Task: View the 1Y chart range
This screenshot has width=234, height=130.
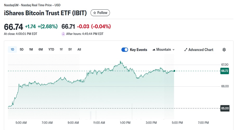Action: point(61,49)
